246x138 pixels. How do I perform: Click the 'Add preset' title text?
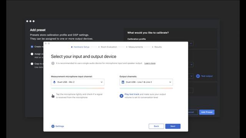click(x=38, y=30)
